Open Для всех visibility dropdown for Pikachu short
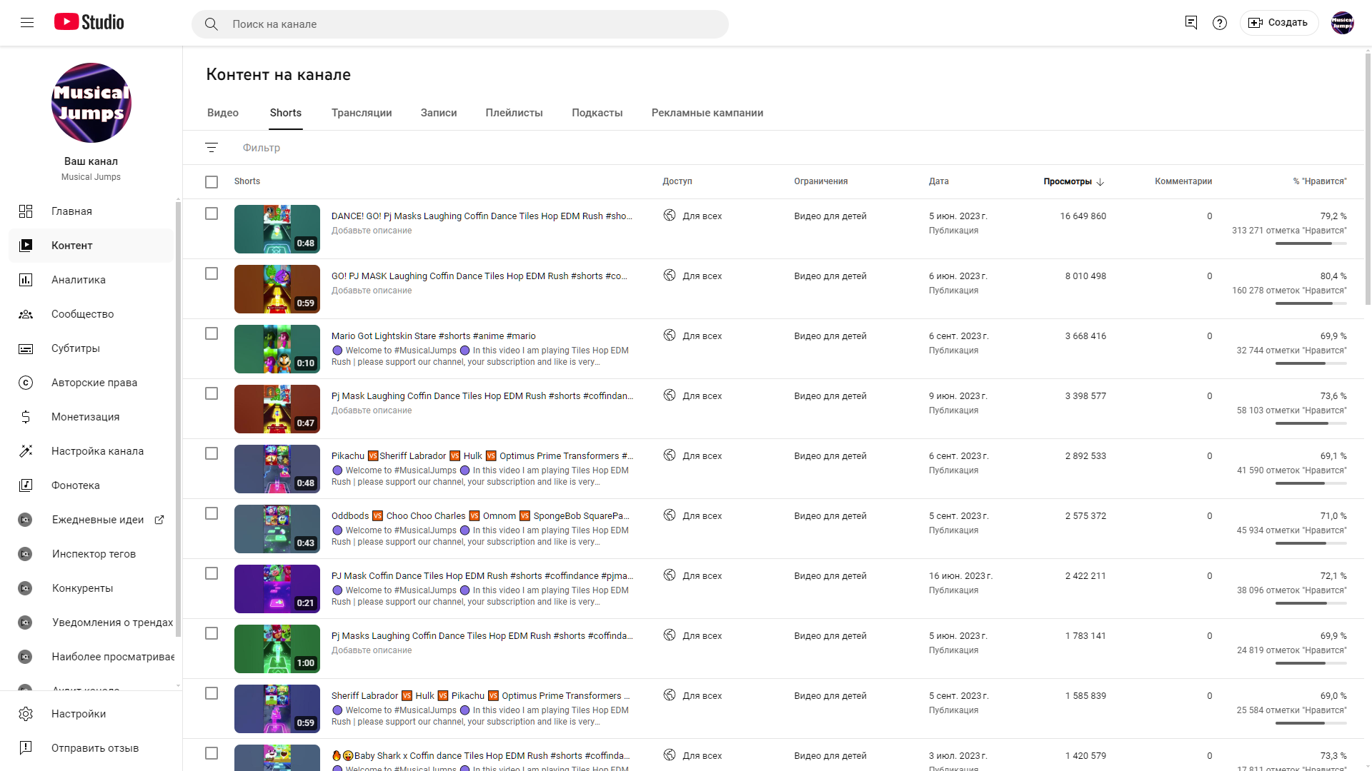 tap(702, 456)
